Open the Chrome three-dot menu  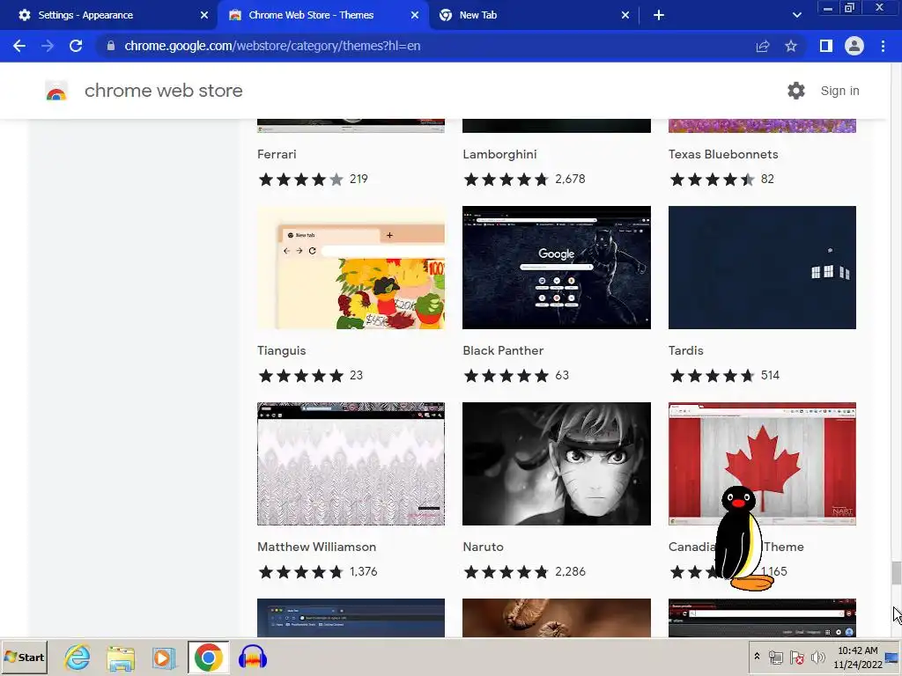[883, 46]
